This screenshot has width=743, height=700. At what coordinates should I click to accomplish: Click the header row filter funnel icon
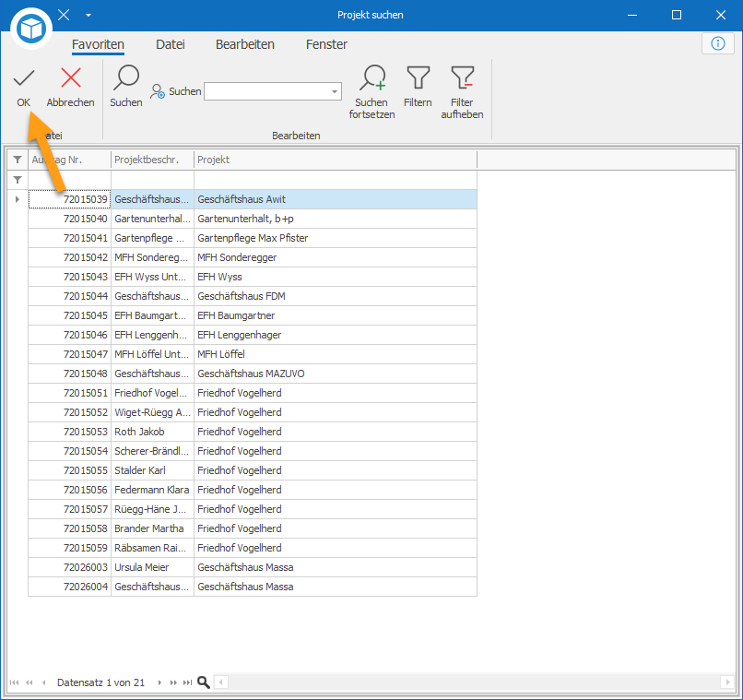(x=18, y=160)
